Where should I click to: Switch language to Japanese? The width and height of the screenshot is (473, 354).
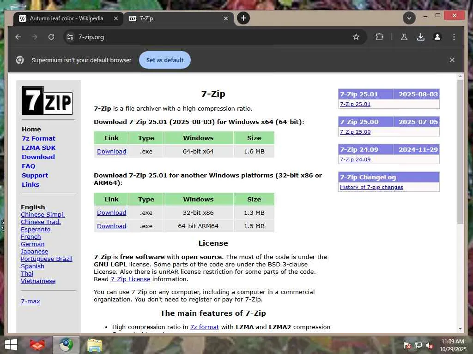pos(34,251)
